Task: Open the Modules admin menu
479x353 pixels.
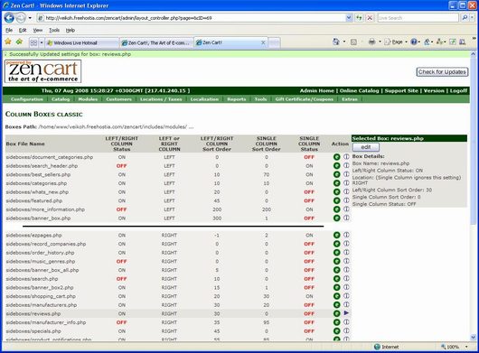Action: (x=88, y=99)
